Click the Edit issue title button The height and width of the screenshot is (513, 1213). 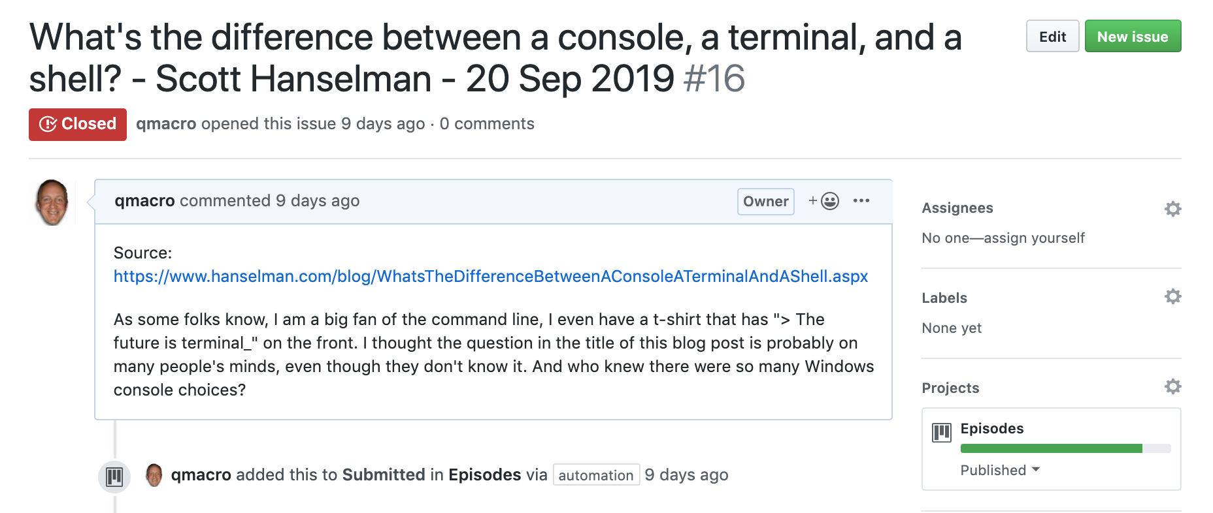1052,37
